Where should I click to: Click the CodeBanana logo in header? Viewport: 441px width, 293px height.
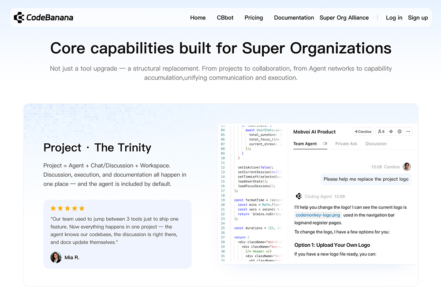pos(43,18)
